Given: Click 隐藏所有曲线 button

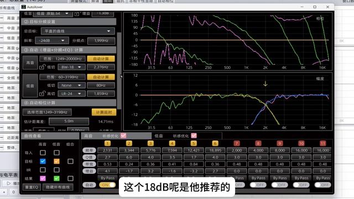Looking at the screenshot, I should click(58, 187).
